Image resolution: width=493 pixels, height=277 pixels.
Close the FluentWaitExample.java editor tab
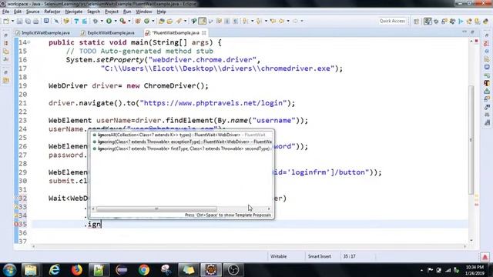click(204, 32)
